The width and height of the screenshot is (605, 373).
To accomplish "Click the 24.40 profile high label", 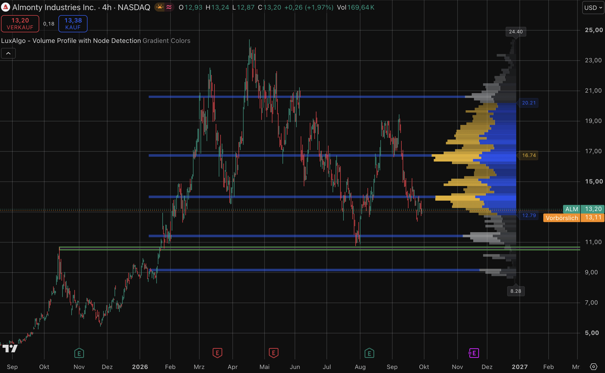I will (x=516, y=32).
